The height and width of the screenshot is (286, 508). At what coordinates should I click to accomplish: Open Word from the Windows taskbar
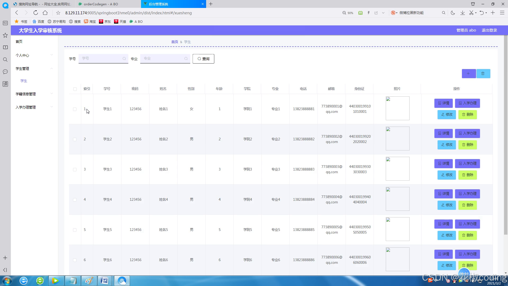pos(105,281)
